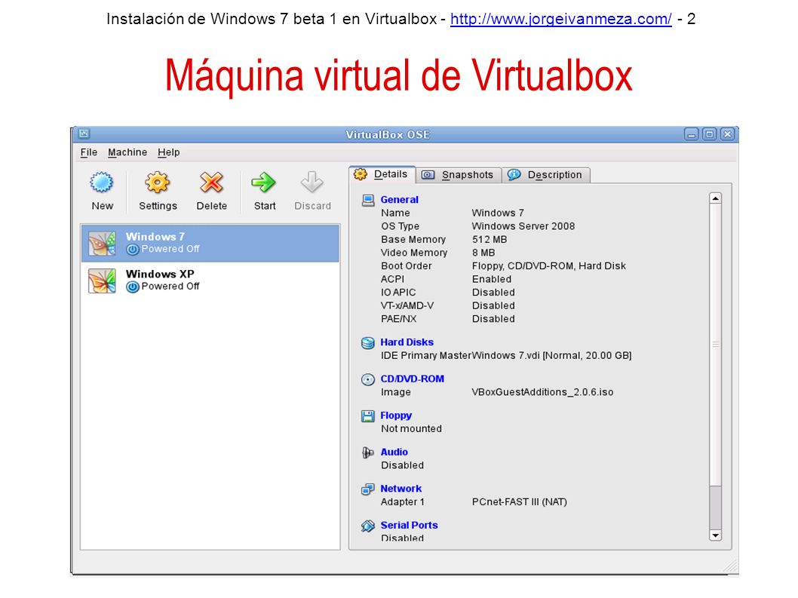This screenshot has height=598, width=798.
Task: Click the New virtual machine icon
Action: (102, 182)
